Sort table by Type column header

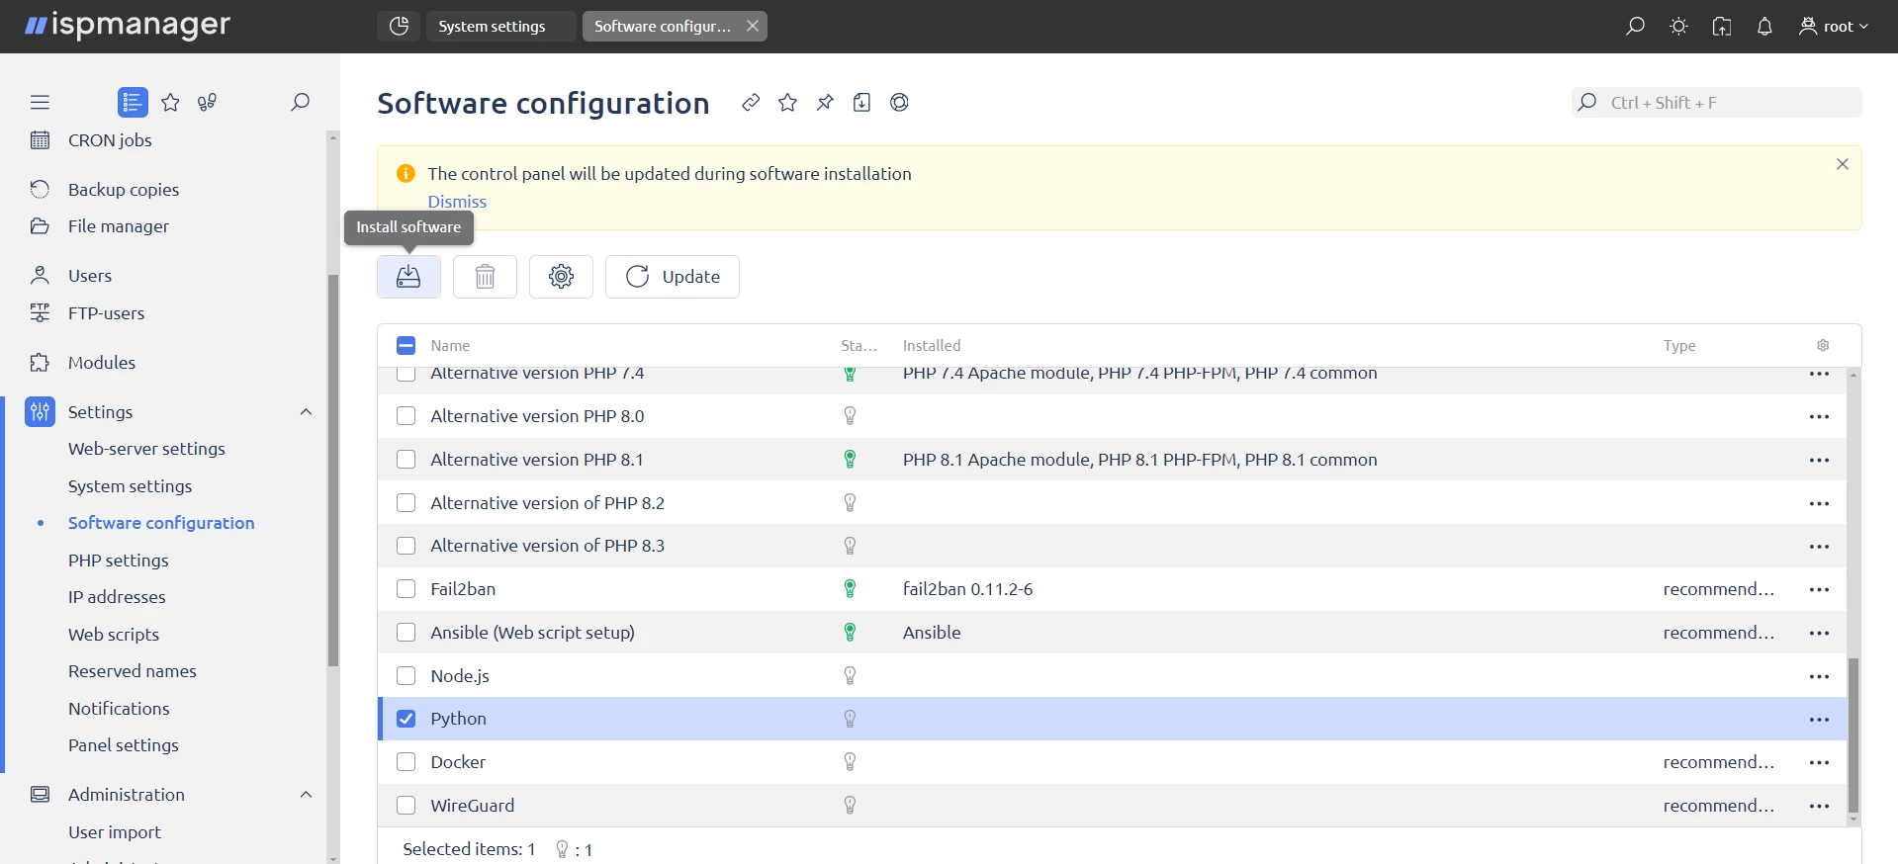(1679, 346)
